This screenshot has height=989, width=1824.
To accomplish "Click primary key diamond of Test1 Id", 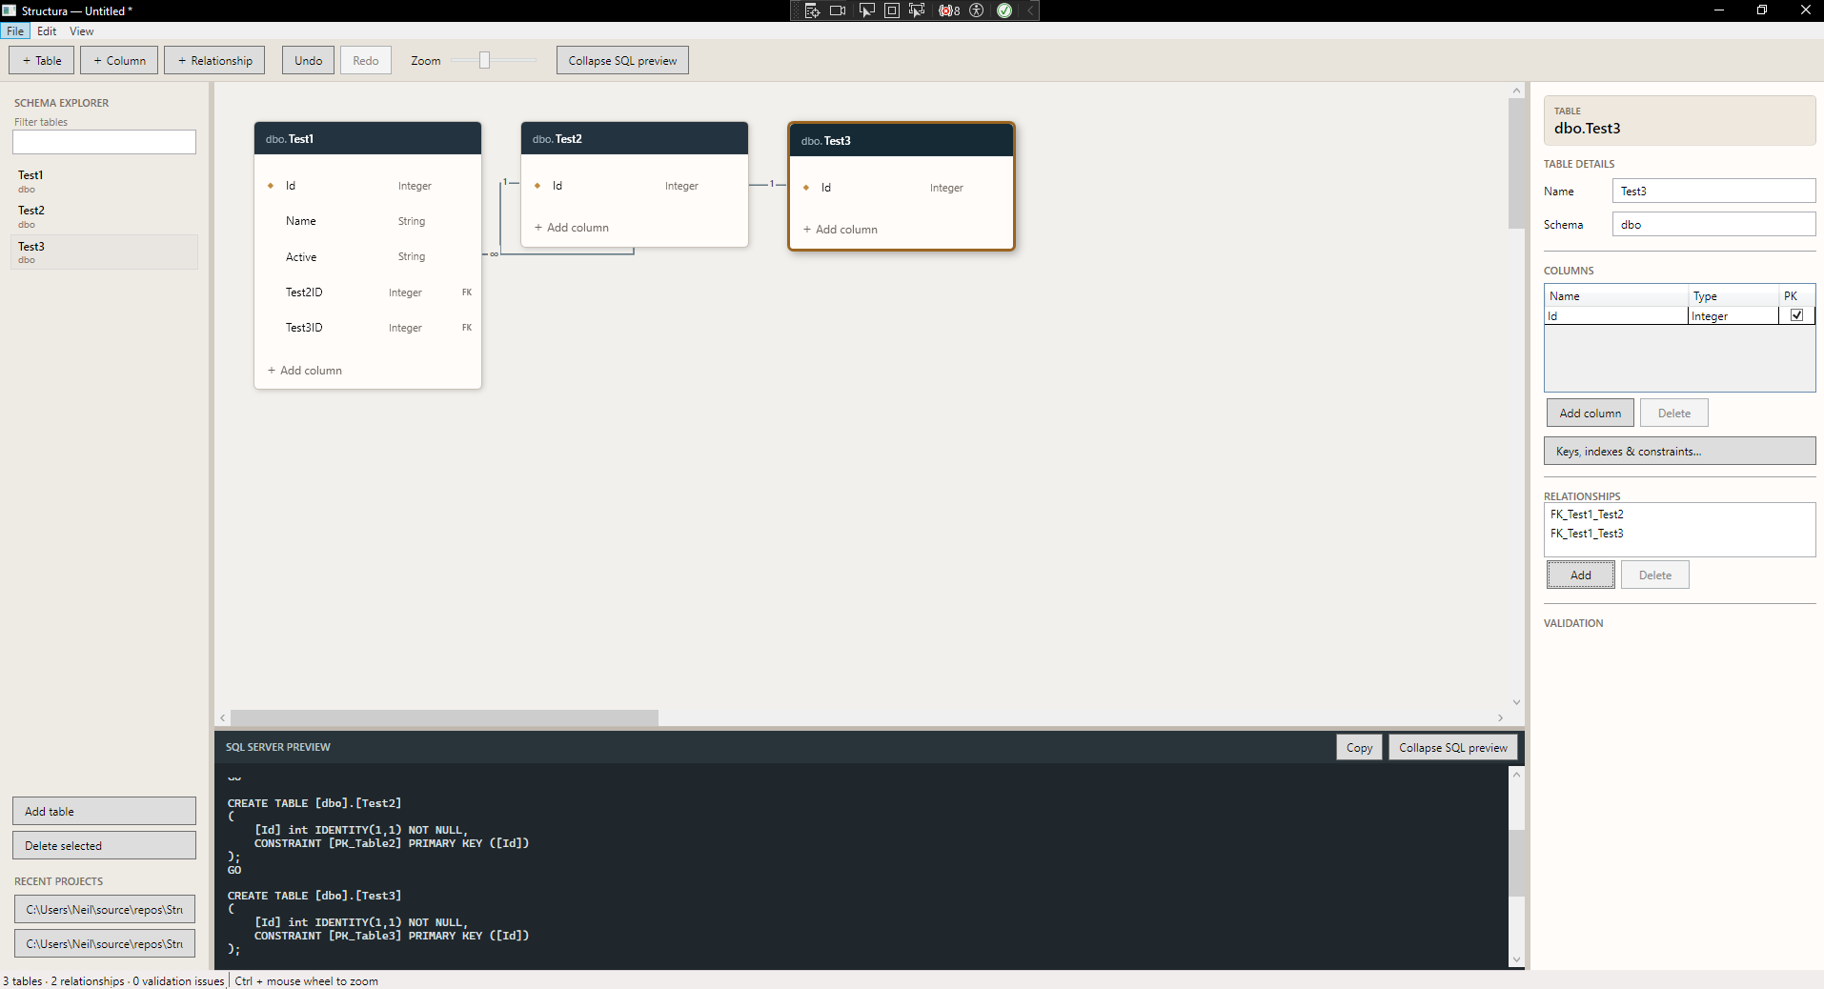I will point(271,186).
